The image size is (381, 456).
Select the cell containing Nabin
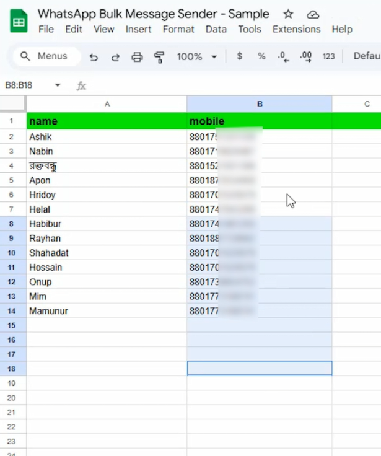[x=107, y=151]
